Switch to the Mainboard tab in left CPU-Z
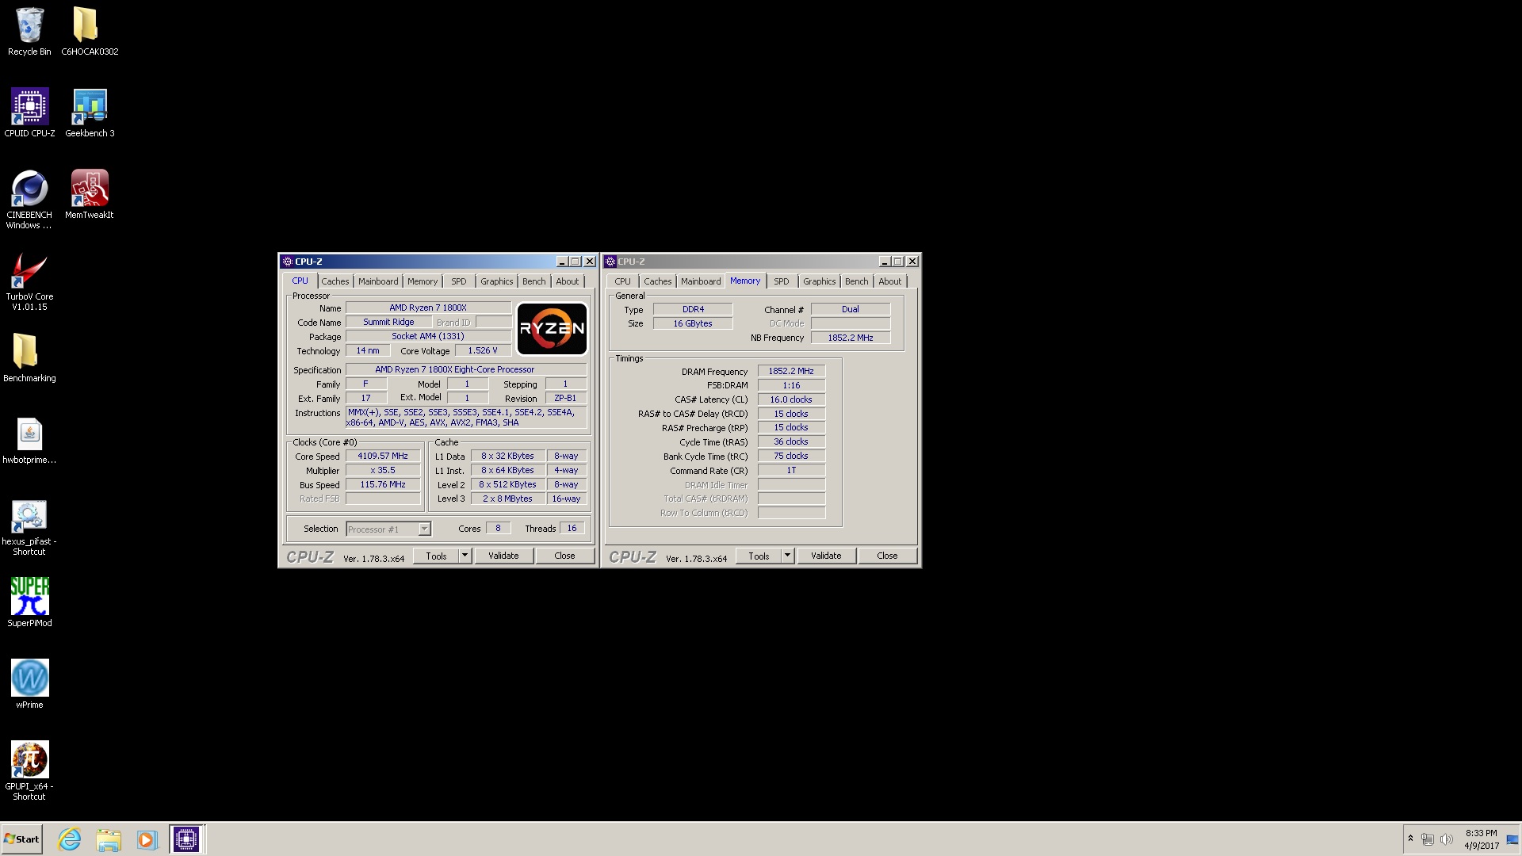This screenshot has width=1522, height=856. pyautogui.click(x=378, y=281)
